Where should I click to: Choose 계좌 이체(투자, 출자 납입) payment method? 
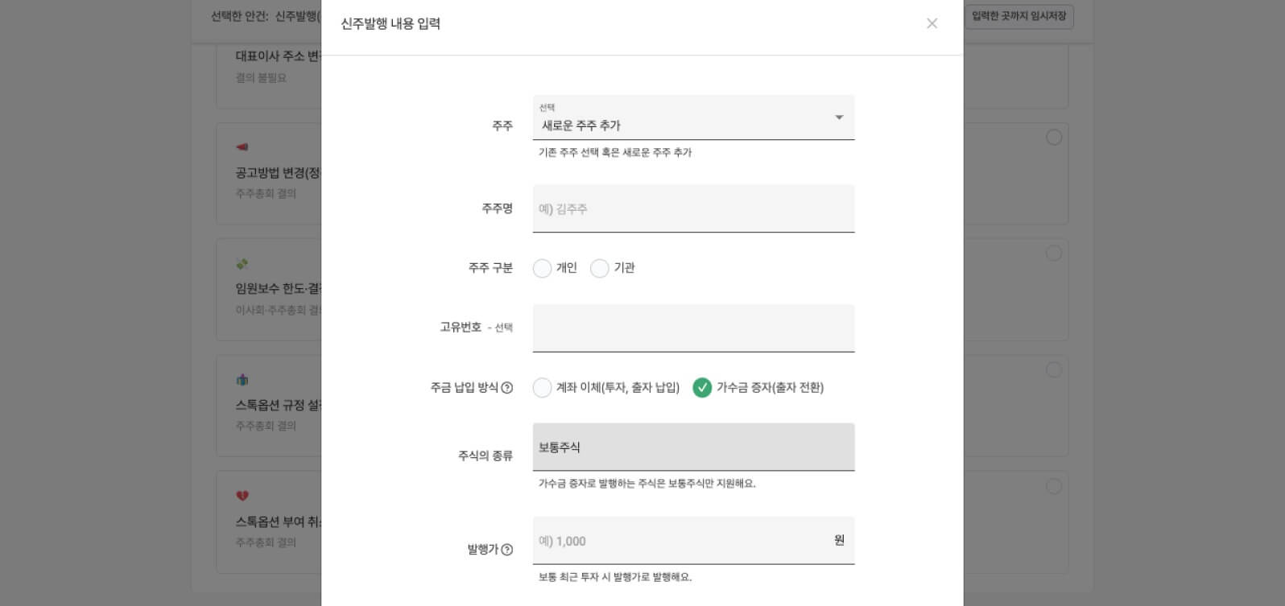543,388
